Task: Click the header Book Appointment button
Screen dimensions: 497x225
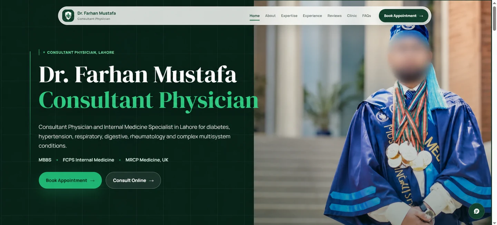Action: (x=403, y=16)
